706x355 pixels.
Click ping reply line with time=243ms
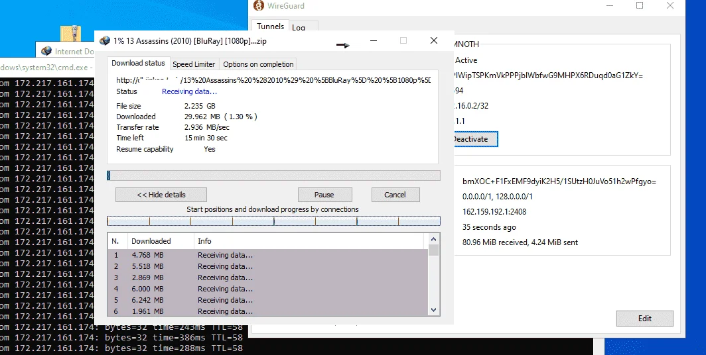[x=121, y=327]
